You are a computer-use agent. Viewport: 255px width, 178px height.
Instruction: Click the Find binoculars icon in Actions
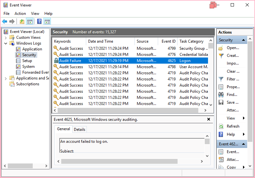click(x=221, y=95)
